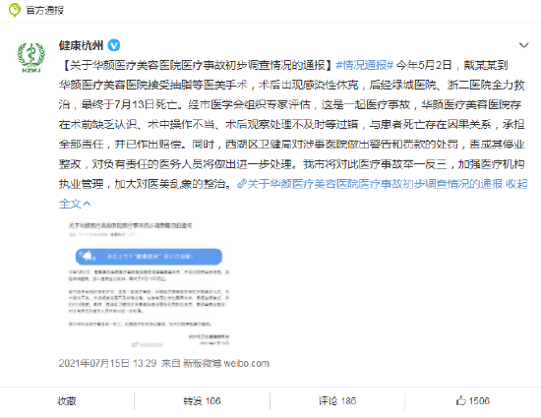
Task: Click the post timestamp 2021年07月15日 13:29
Action: tap(107, 363)
